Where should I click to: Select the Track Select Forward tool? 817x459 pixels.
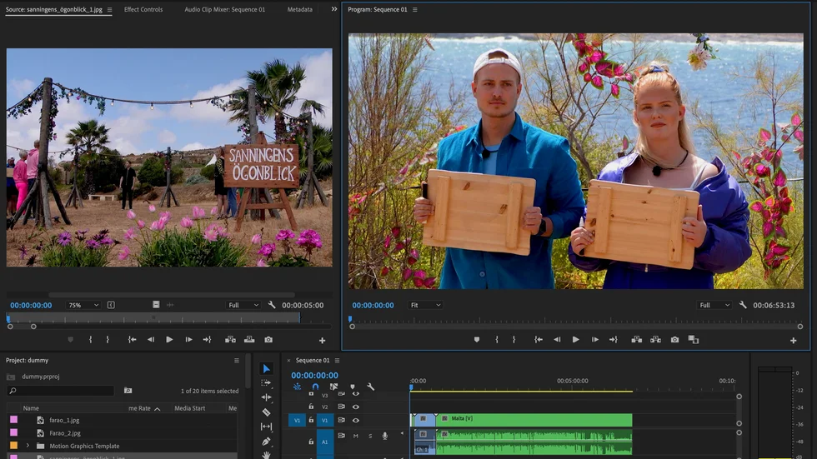pos(266,383)
